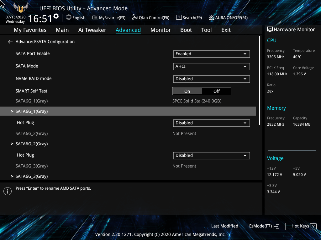The height and width of the screenshot is (240, 321).
Task: Click SPCC Solid Sta (240.0GB) text
Action: point(197,101)
